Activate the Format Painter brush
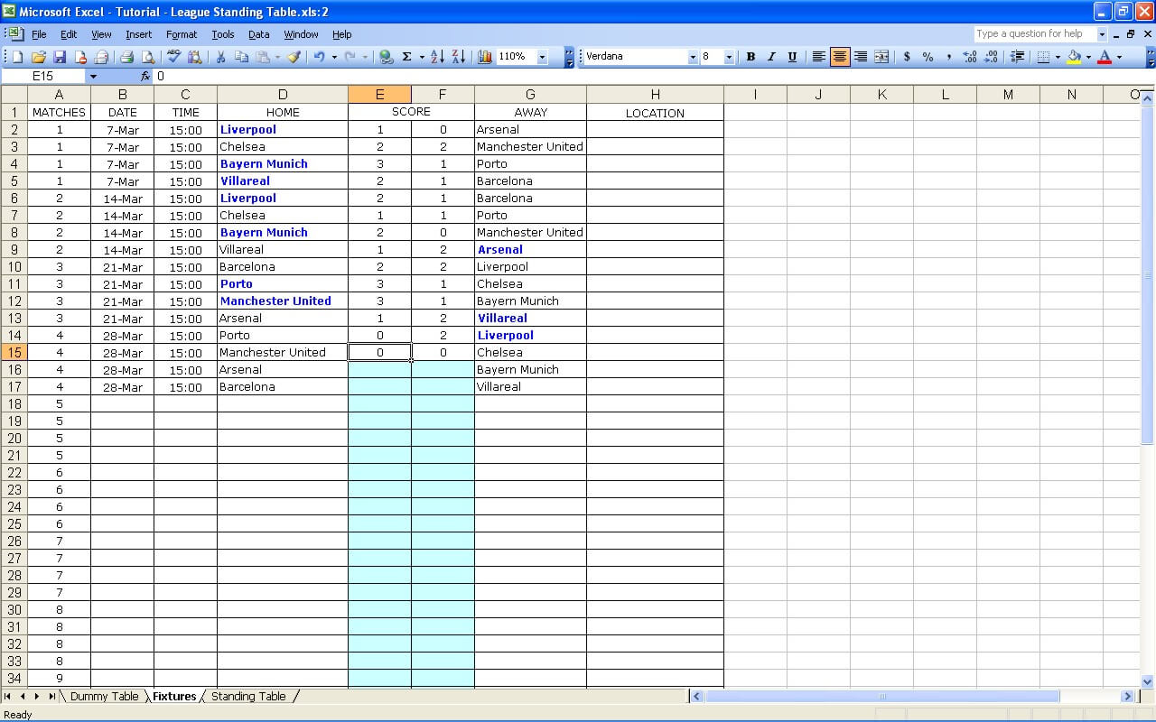Viewport: 1156px width, 722px height. 294,57
